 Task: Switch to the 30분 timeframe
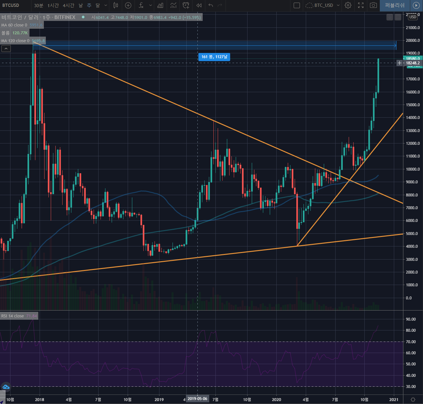pos(39,5)
